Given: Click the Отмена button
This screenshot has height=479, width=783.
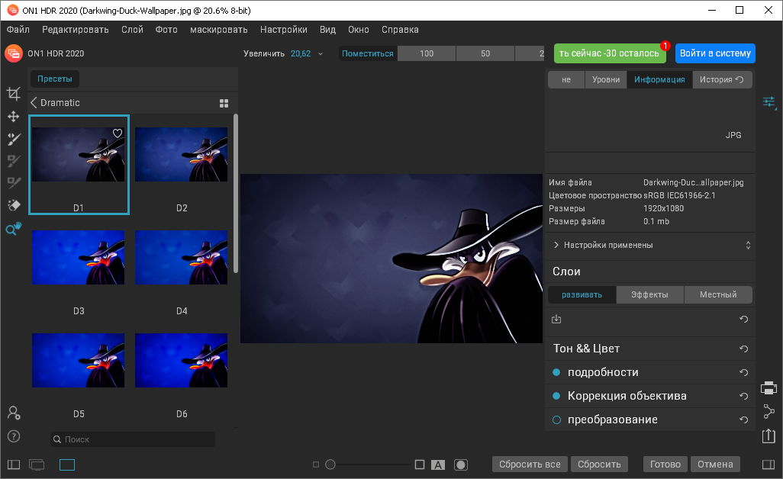Looking at the screenshot, I should [715, 465].
